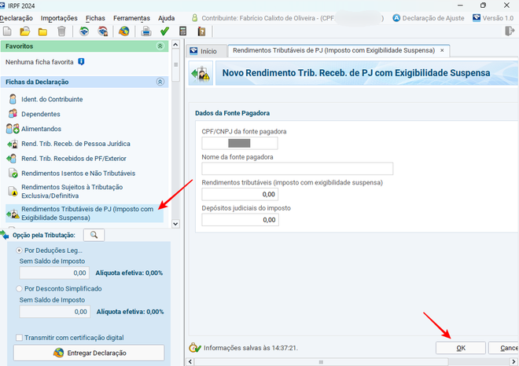The width and height of the screenshot is (519, 366).
Task: Click the sidebar vertical scrollbar thumb
Action: (x=176, y=65)
